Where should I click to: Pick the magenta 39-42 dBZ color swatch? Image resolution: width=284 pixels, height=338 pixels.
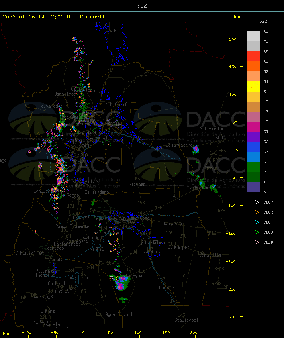[x=253, y=127]
